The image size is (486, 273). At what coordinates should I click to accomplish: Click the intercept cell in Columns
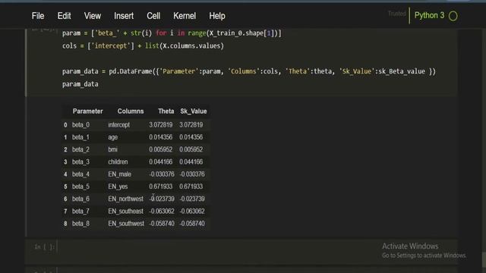click(118, 124)
